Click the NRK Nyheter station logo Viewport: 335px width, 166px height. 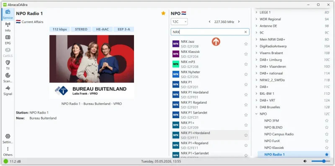[x=175, y=74]
